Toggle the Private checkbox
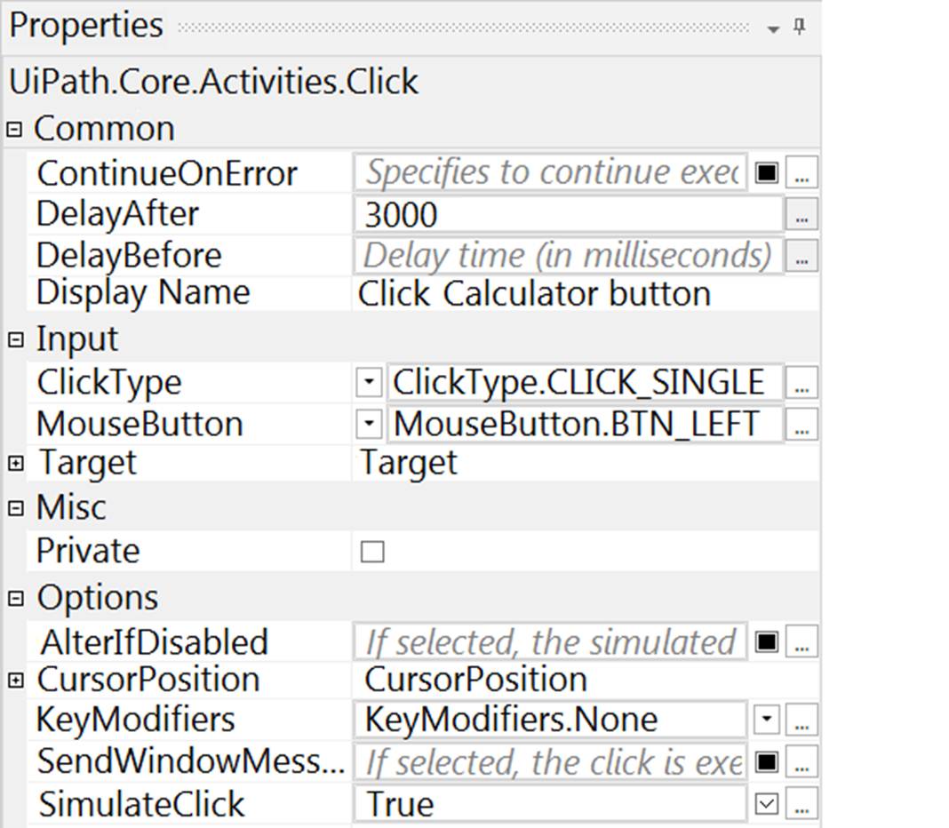Screen dimensions: 949x828 pyautogui.click(x=371, y=551)
